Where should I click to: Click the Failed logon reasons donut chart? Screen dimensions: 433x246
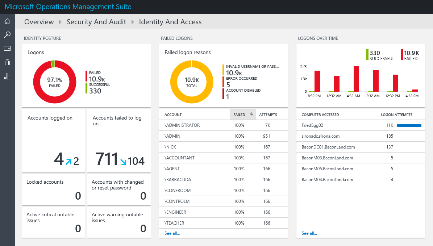192,82
